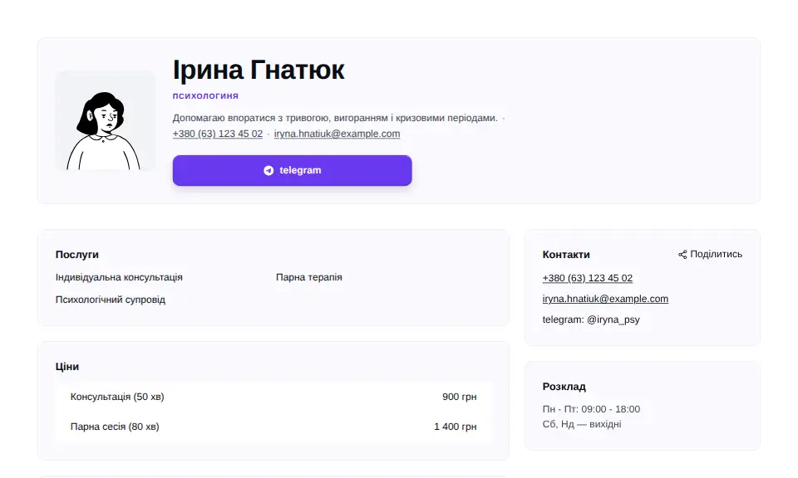Click Психологічний супровід service
This screenshot has height=478, width=798.
(111, 300)
